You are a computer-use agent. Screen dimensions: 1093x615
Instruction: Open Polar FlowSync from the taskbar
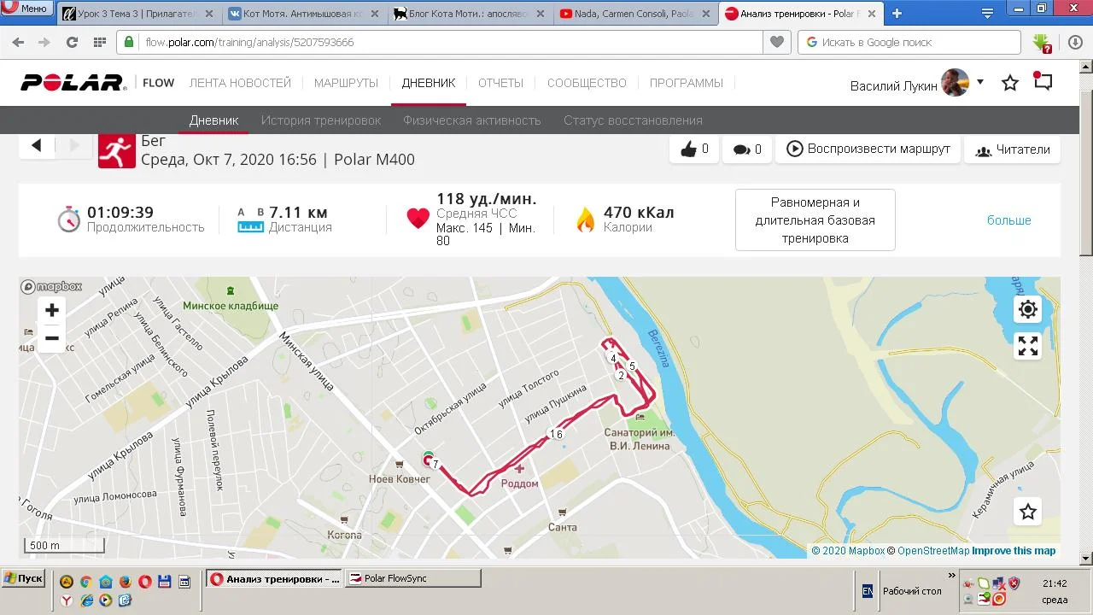(413, 578)
